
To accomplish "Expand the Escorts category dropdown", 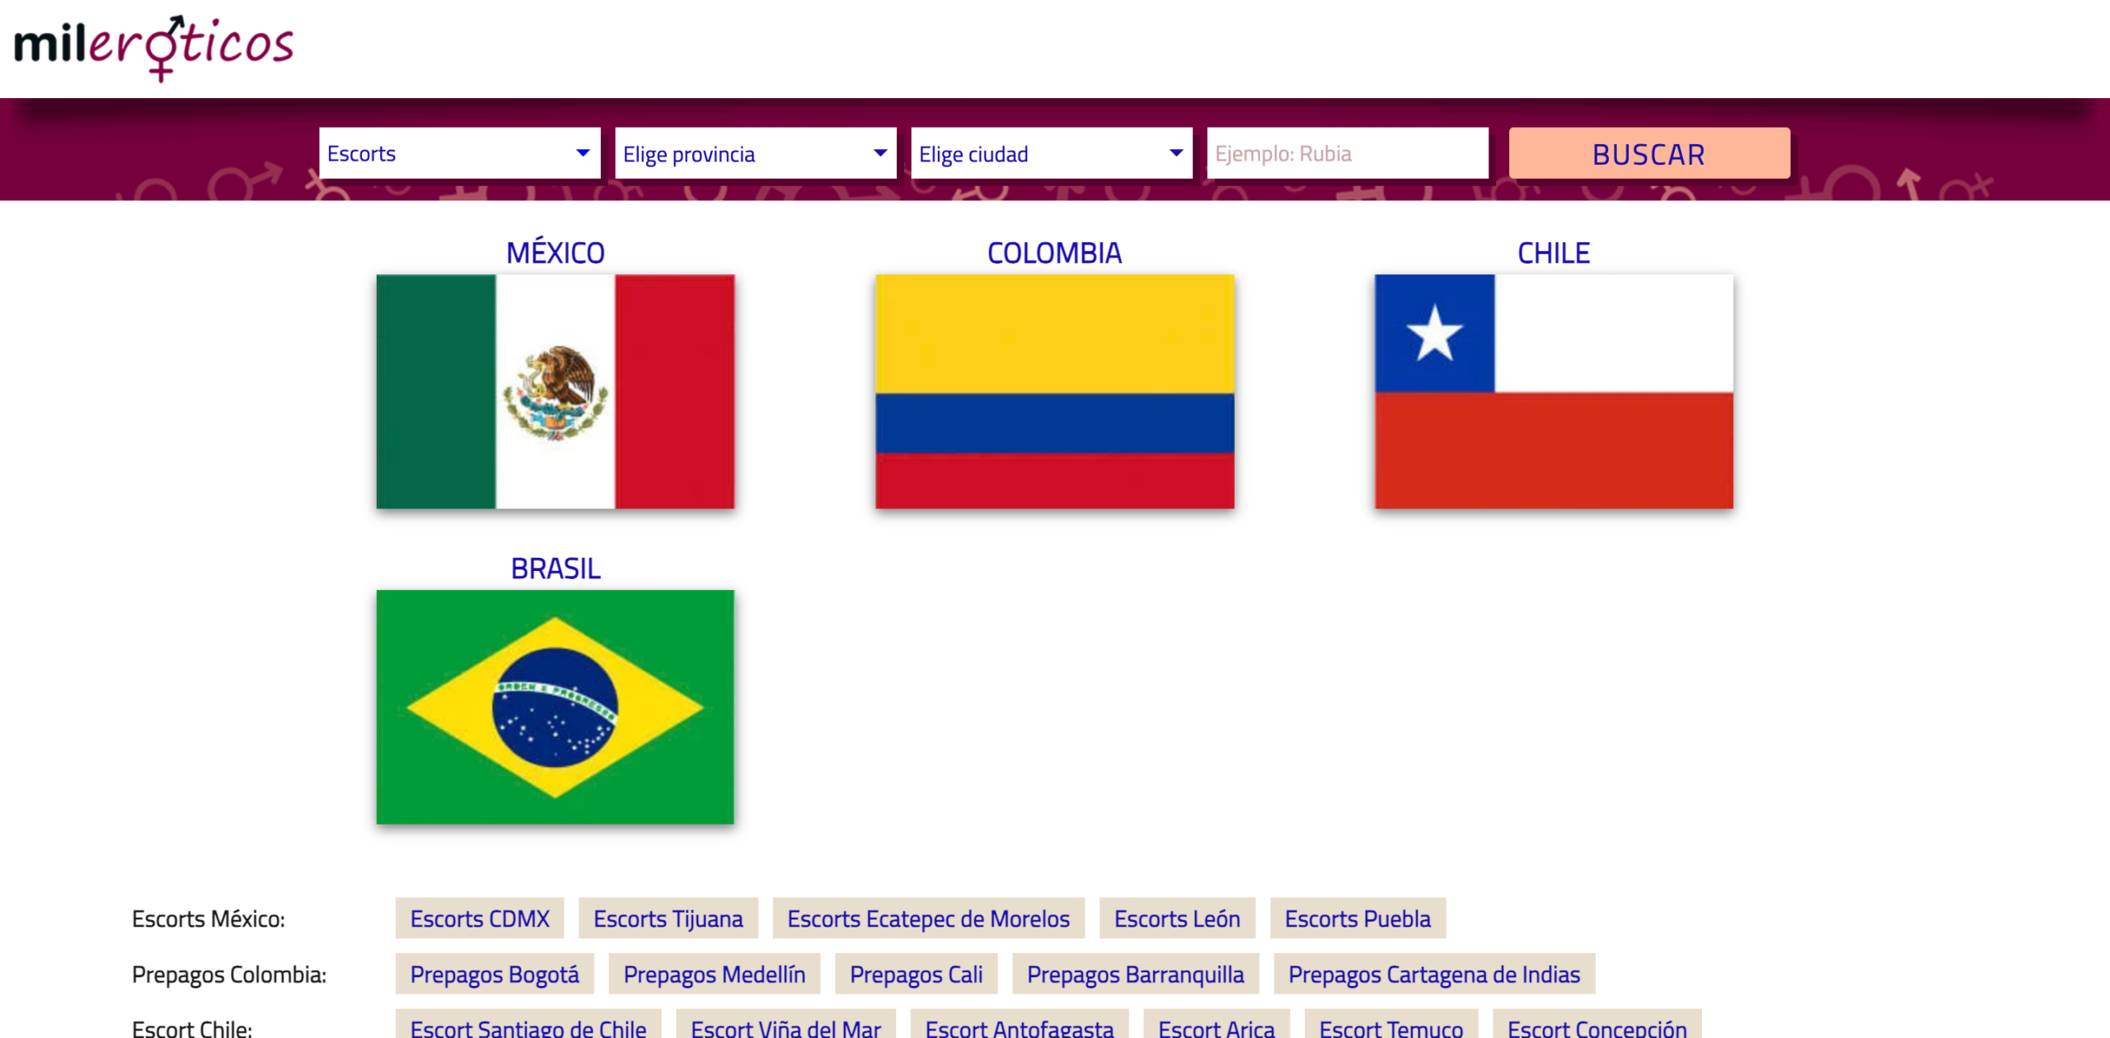I will point(459,153).
